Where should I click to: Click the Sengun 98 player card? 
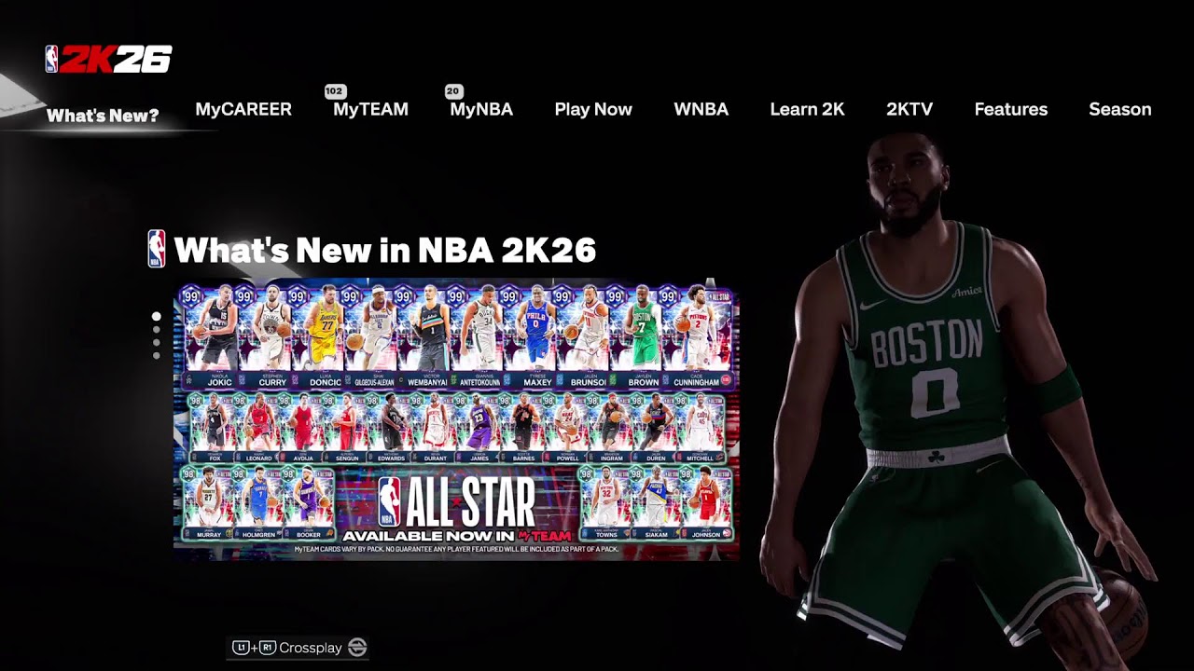(x=346, y=428)
